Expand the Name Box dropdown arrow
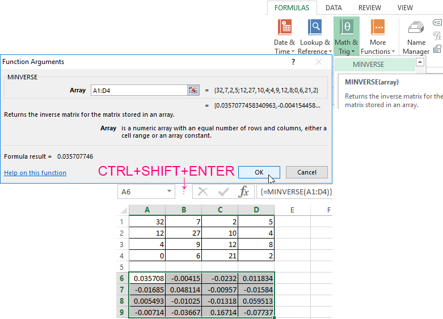443x319 pixels. pos(170,192)
